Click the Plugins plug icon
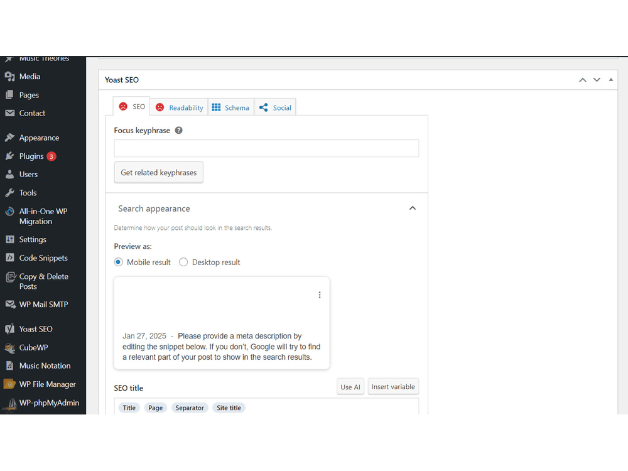Viewport: 628px width, 471px height. (9, 156)
